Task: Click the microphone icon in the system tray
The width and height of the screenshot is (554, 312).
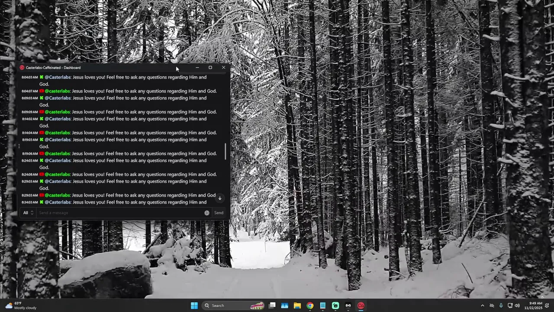Action: pyautogui.click(x=501, y=305)
